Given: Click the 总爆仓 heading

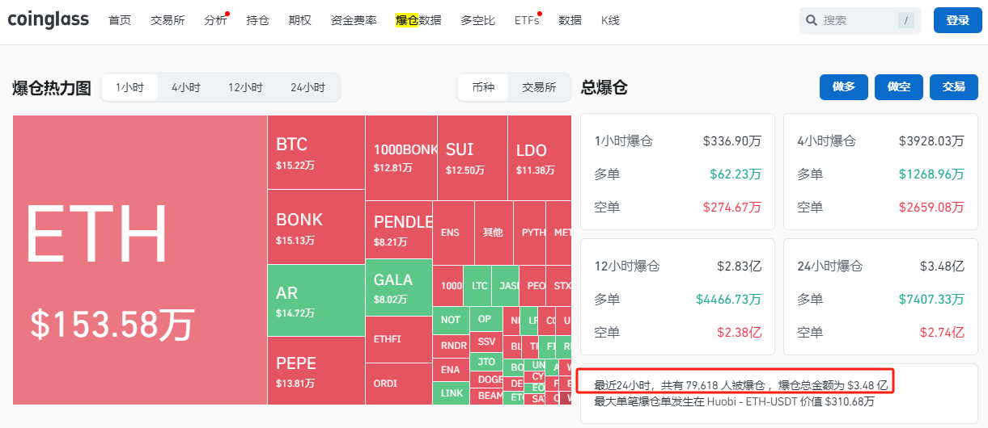Looking at the screenshot, I should point(604,87).
